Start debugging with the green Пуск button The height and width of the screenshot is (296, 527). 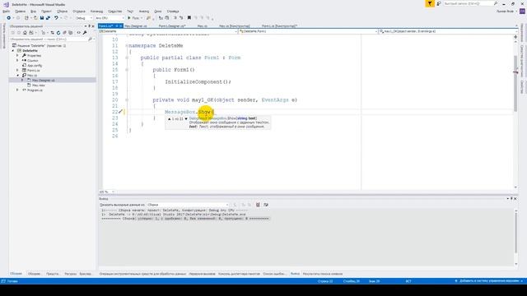point(133,18)
